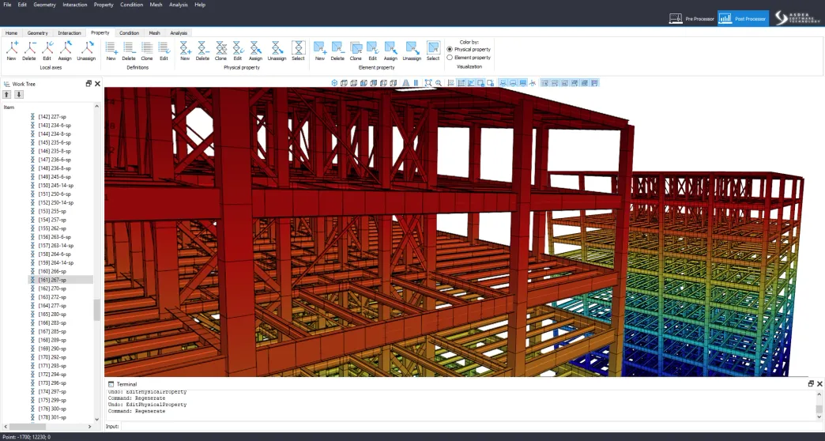Move item up in Work Tree
825x441 pixels.
tap(7, 95)
